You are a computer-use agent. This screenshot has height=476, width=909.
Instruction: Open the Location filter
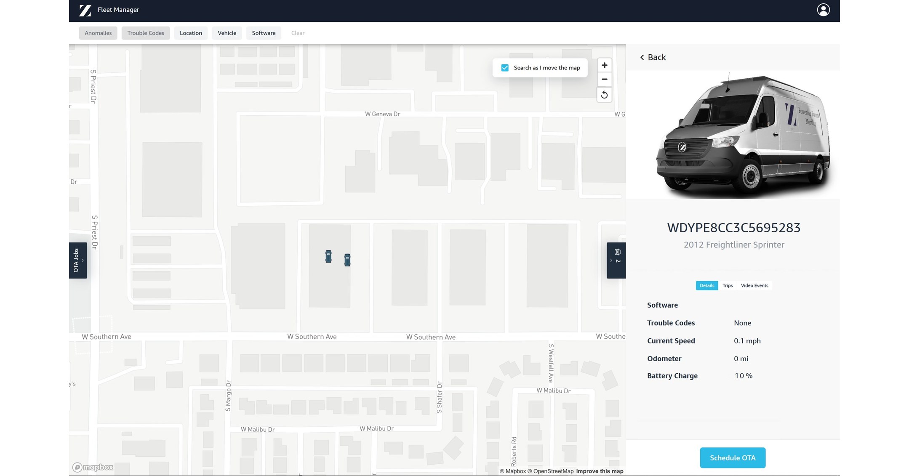[x=191, y=33]
